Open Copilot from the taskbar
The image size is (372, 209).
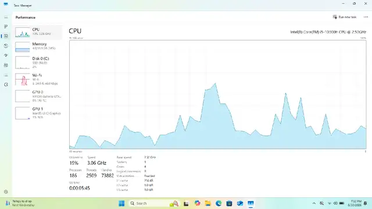click(x=197, y=203)
